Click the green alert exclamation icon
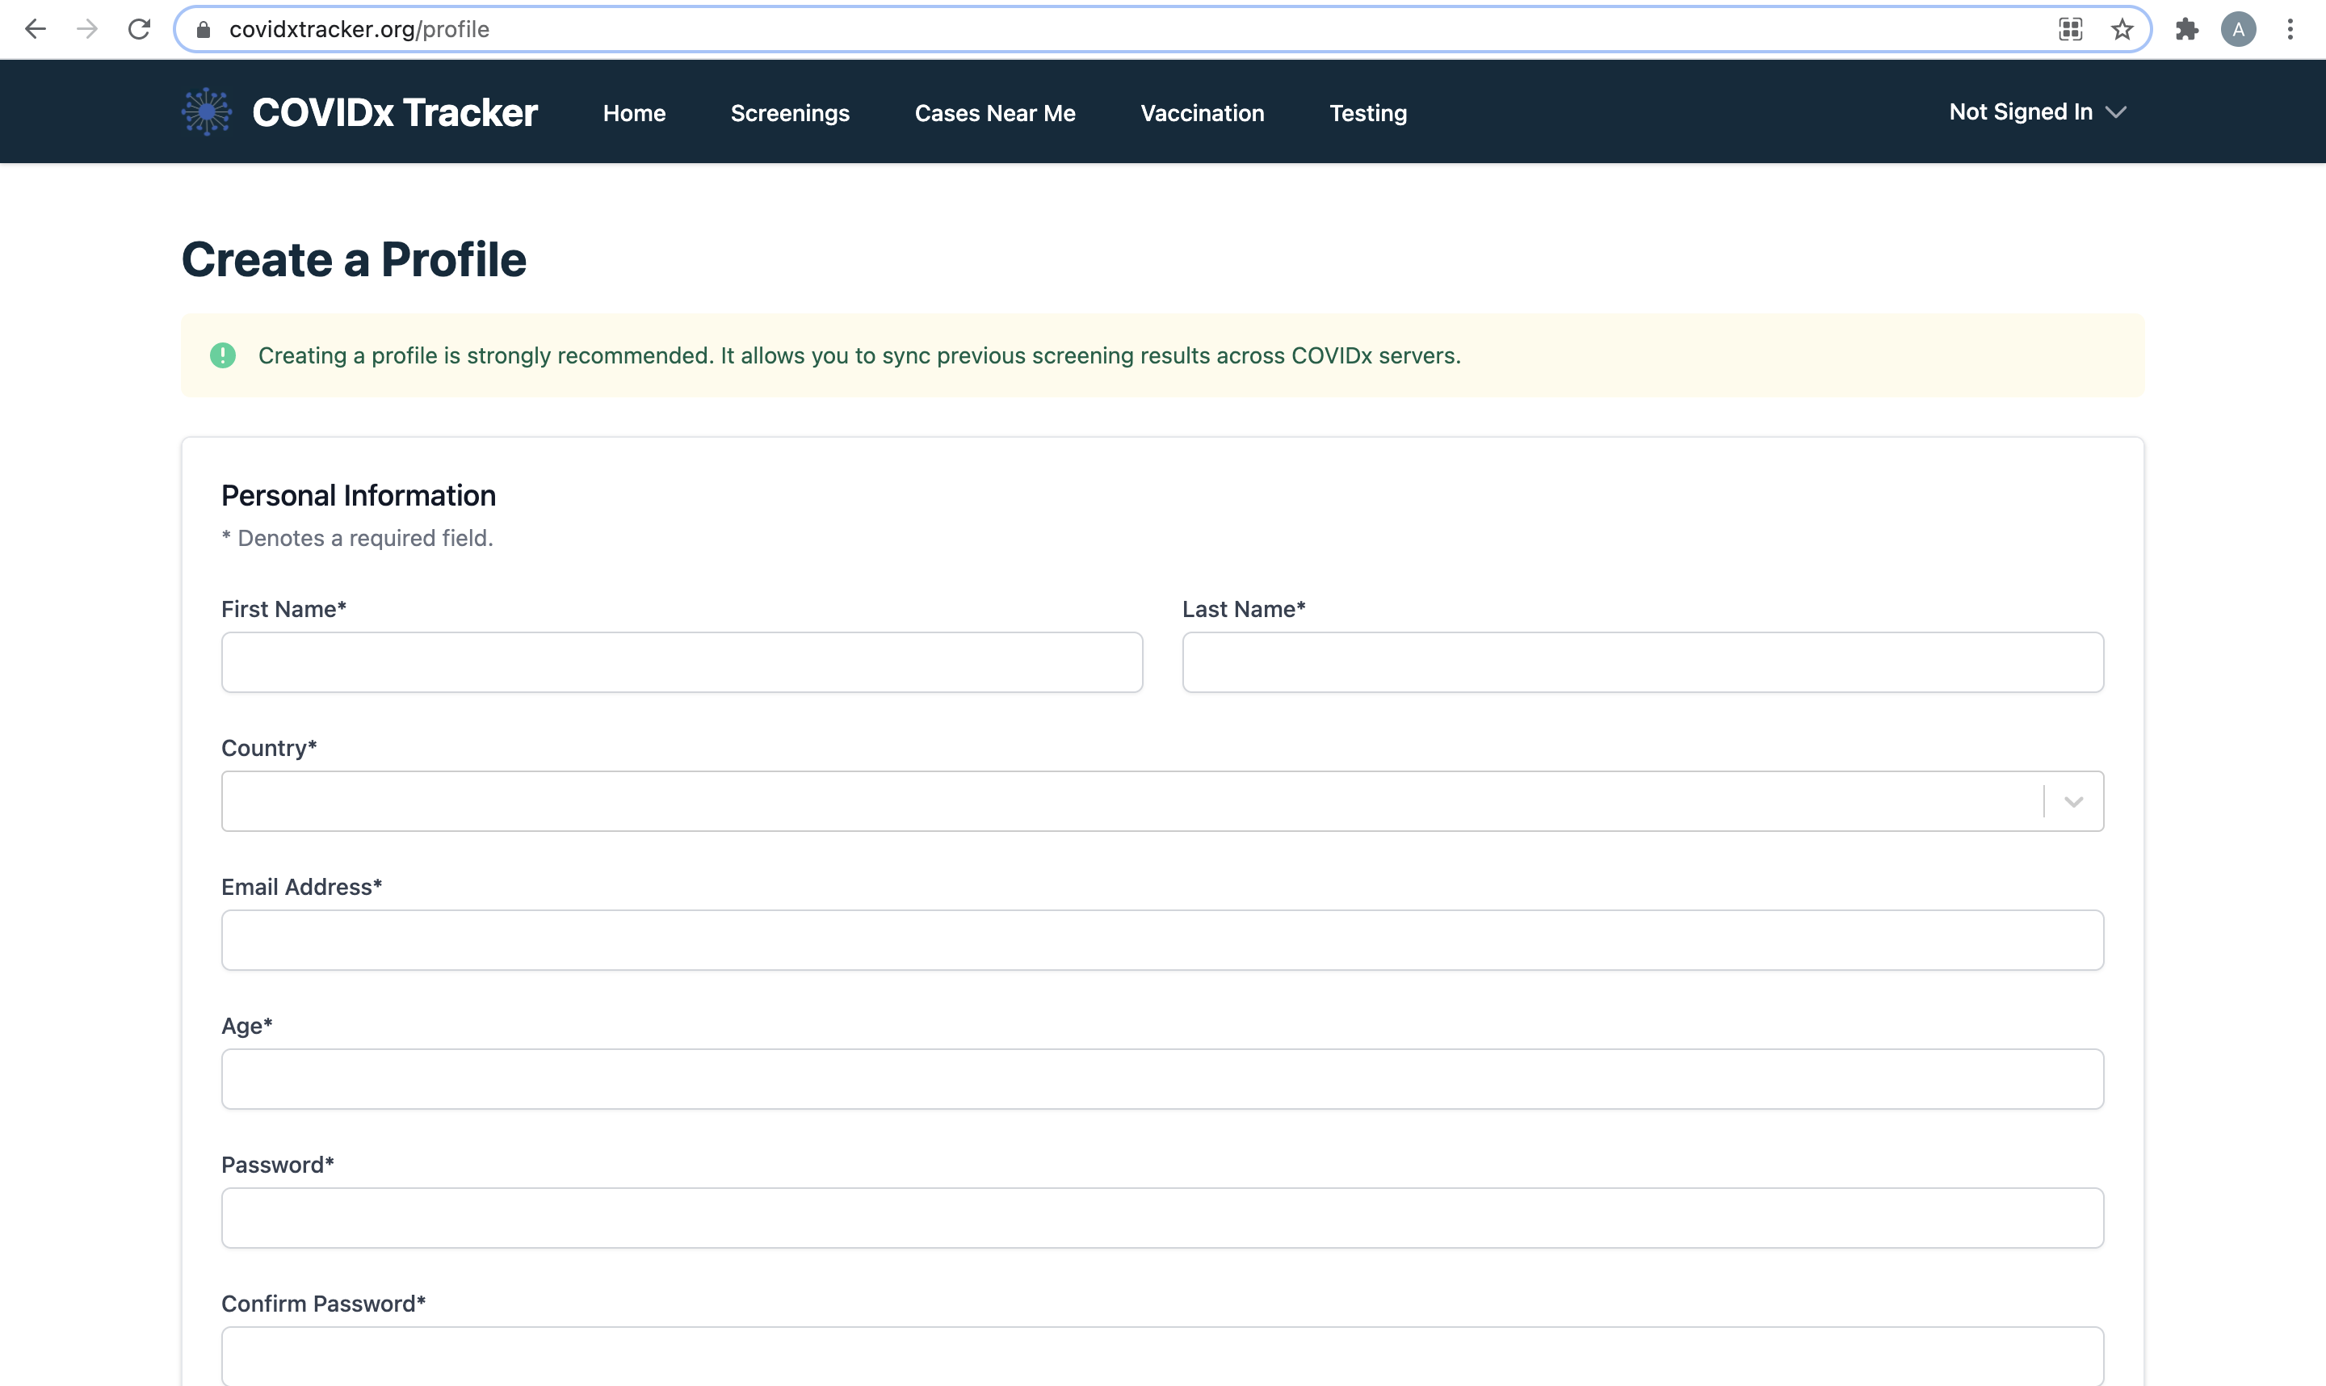Viewport: 2326px width, 1386px height. pyautogui.click(x=222, y=355)
